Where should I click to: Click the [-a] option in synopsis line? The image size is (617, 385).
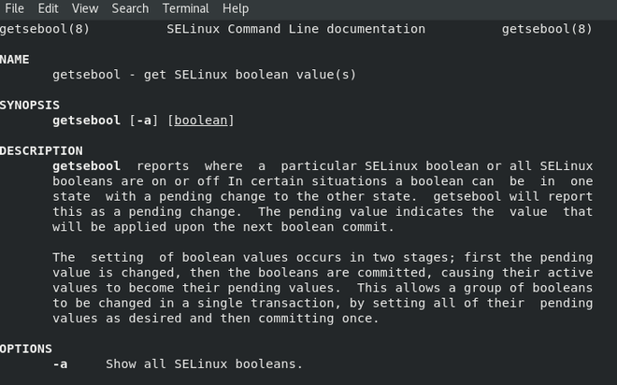click(144, 121)
